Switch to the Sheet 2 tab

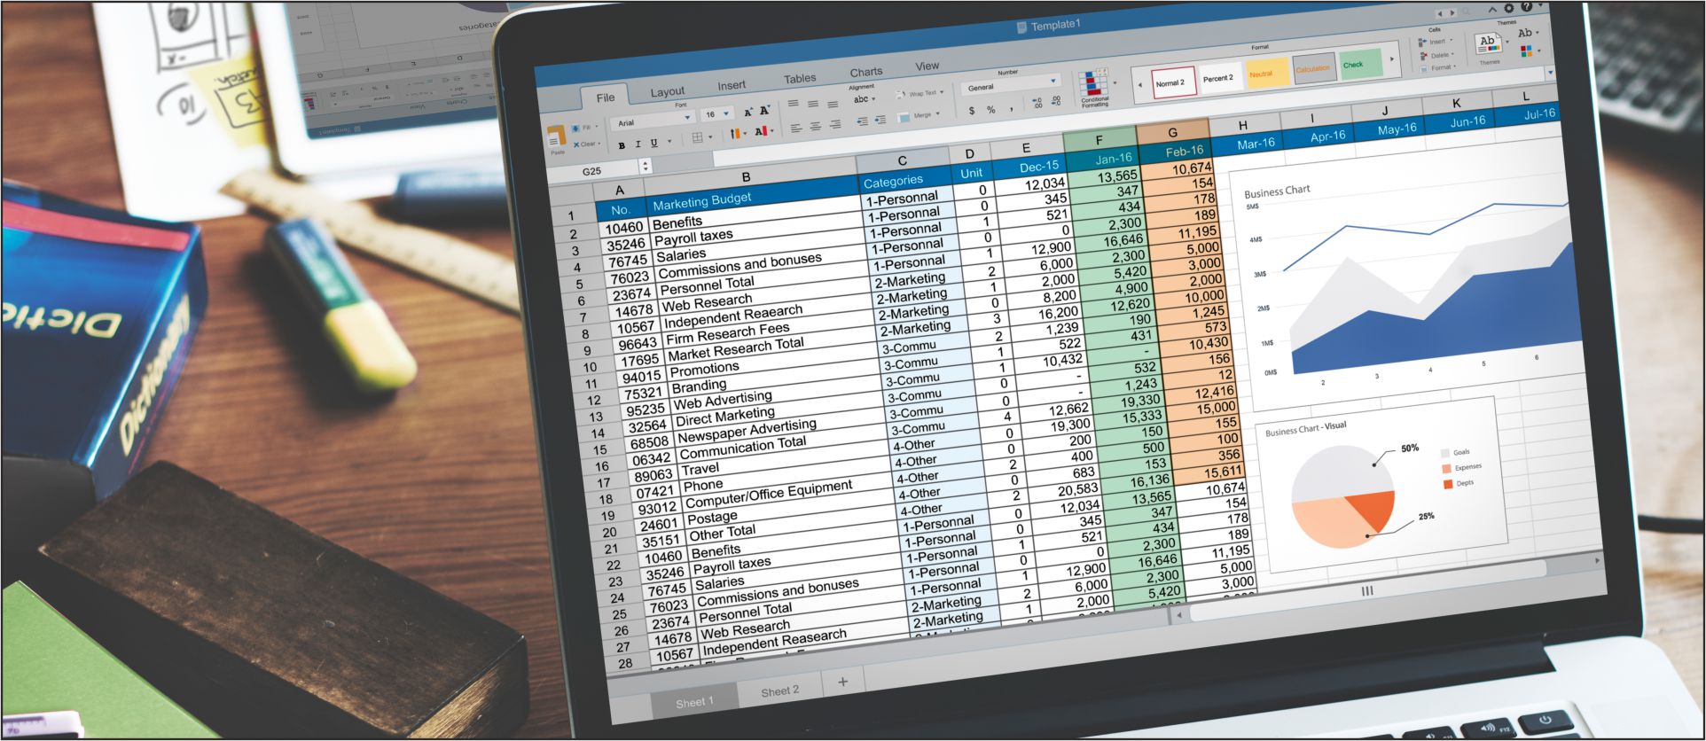pos(779,690)
